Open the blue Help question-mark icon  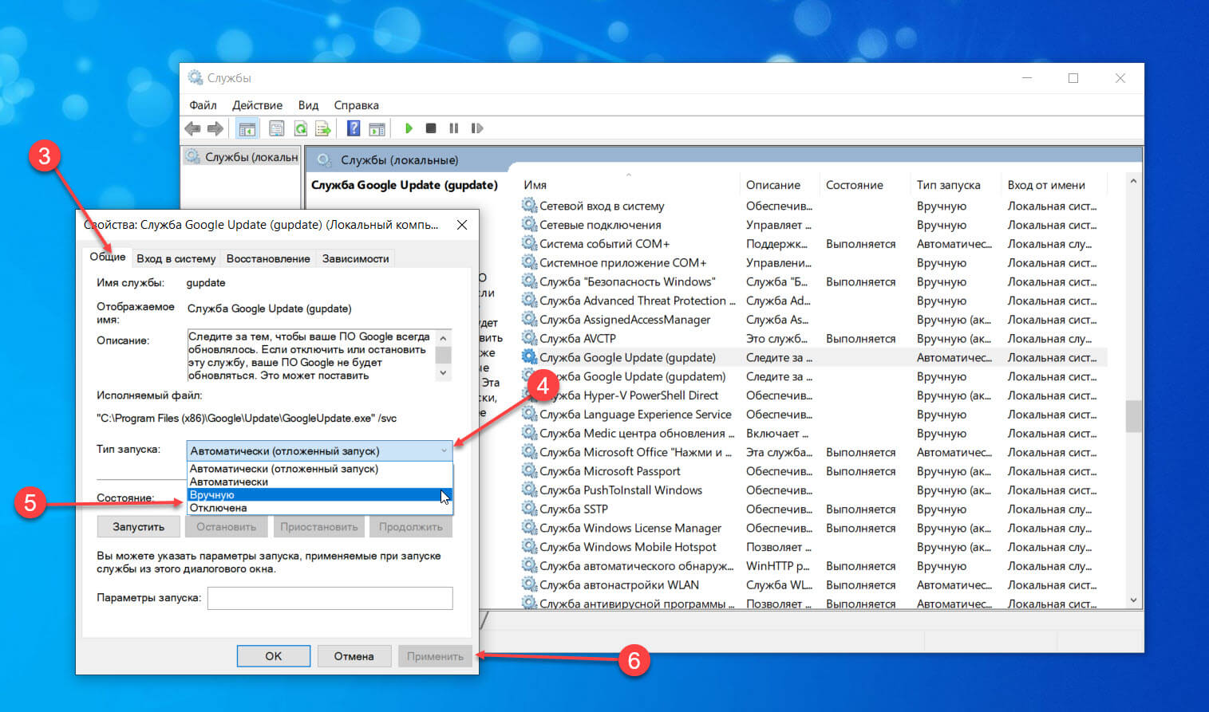click(354, 128)
